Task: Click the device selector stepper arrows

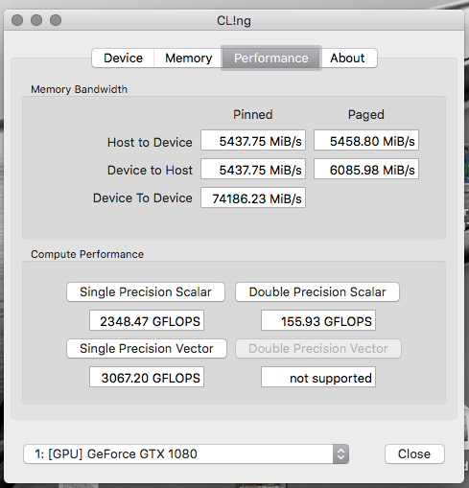Action: click(x=340, y=453)
